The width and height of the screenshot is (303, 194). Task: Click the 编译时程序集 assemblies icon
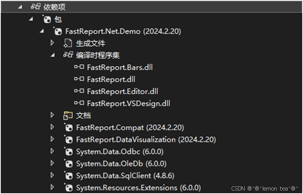click(68, 55)
